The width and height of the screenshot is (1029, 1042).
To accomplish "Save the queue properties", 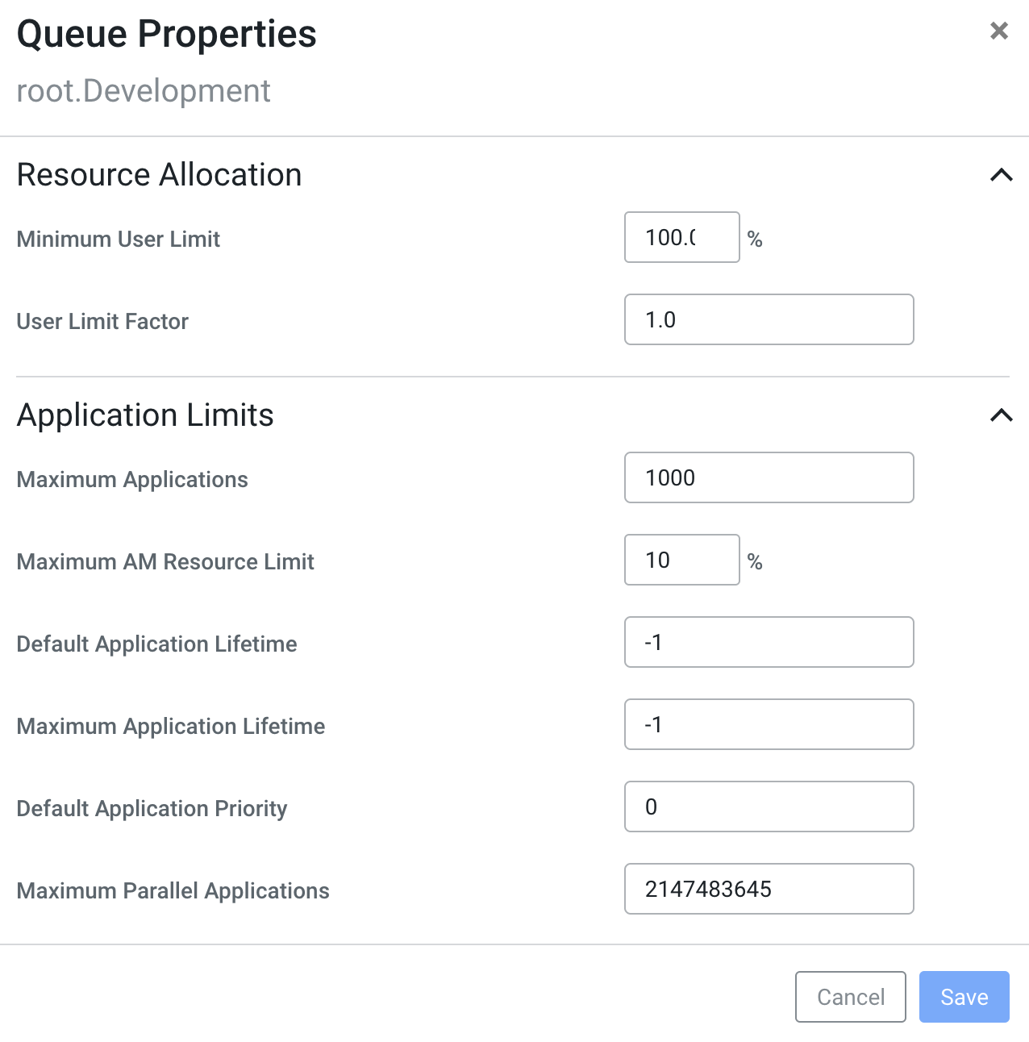I will tap(964, 997).
